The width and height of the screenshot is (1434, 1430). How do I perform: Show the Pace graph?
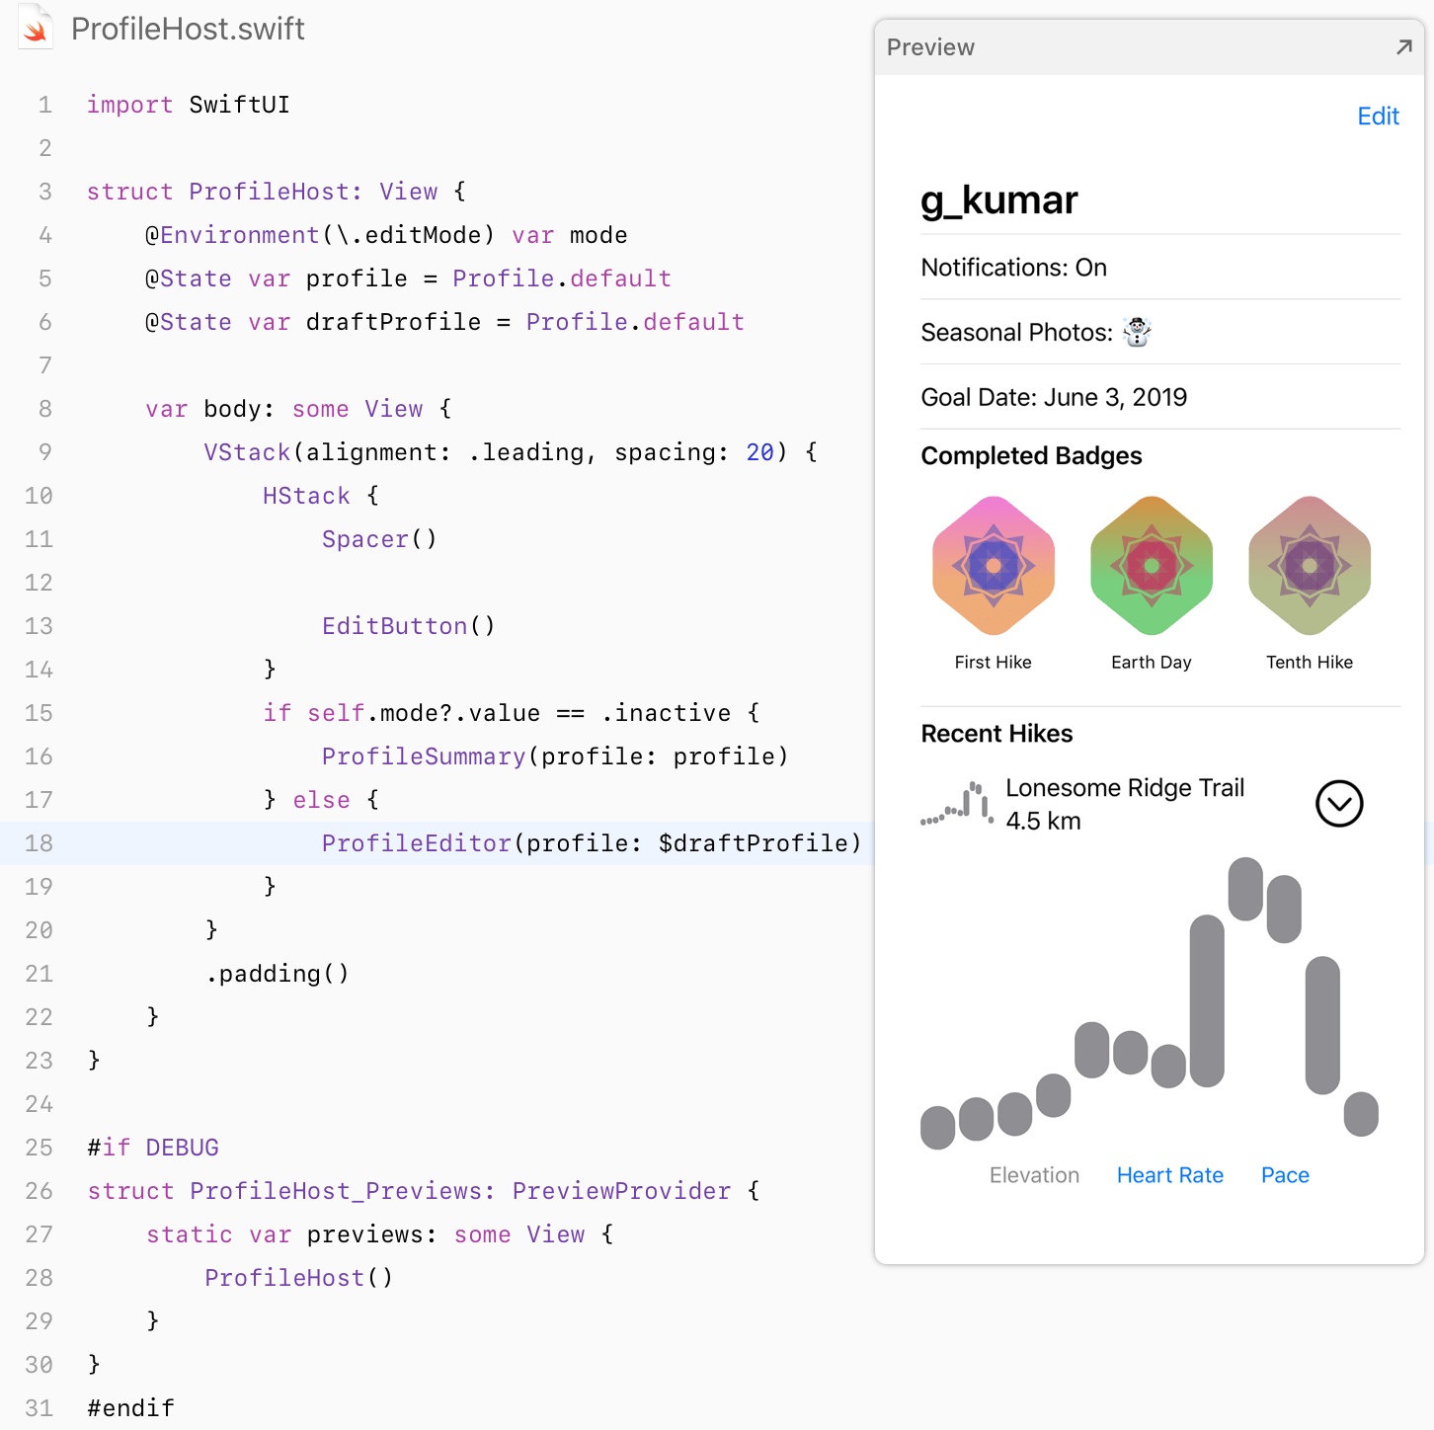(x=1284, y=1175)
